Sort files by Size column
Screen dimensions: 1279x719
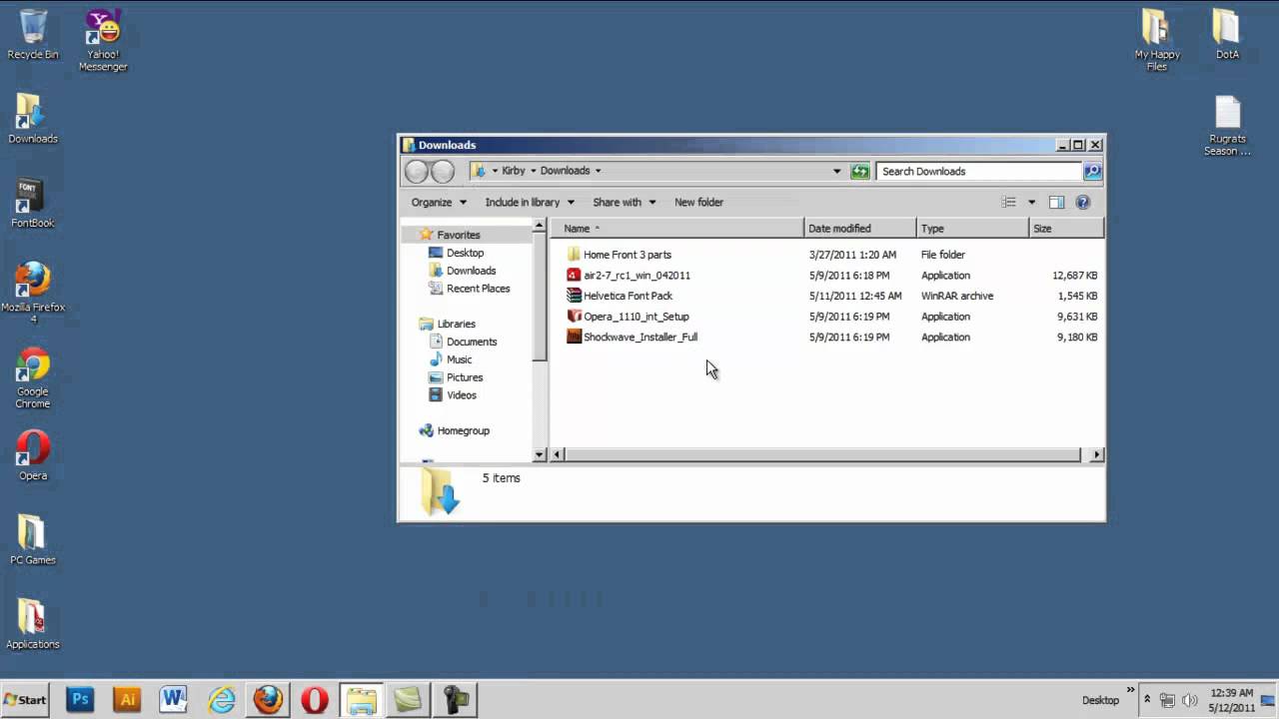coord(1066,229)
